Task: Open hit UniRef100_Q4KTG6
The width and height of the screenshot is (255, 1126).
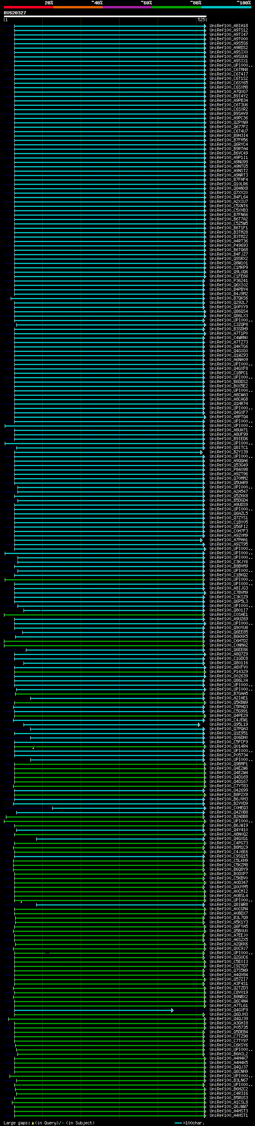Action: 228,347
